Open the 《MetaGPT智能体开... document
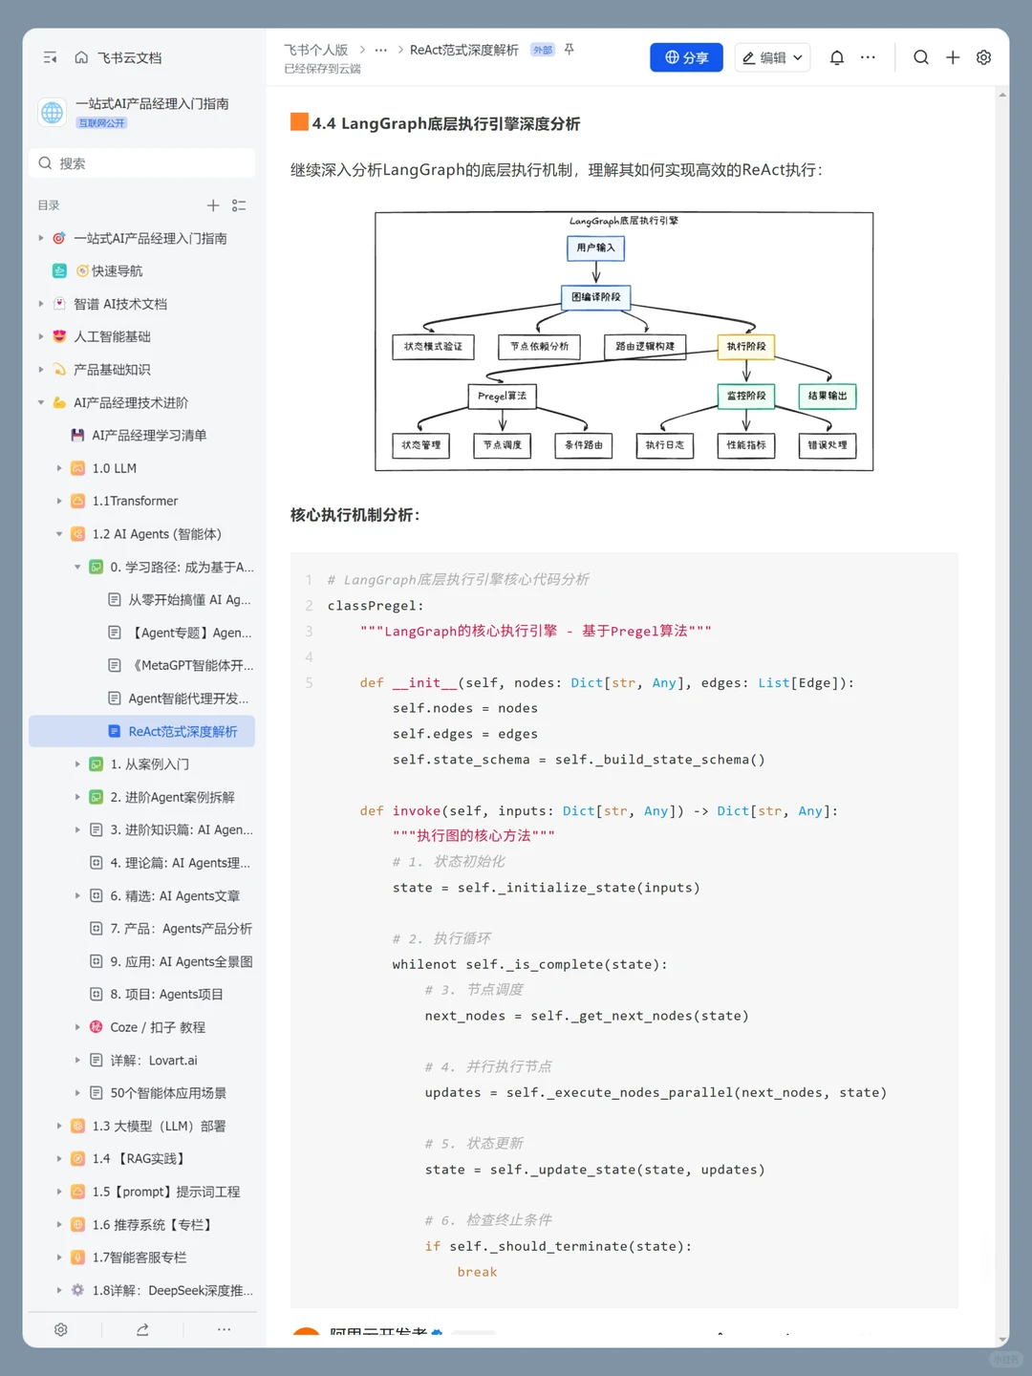The height and width of the screenshot is (1376, 1032). click(x=141, y=665)
